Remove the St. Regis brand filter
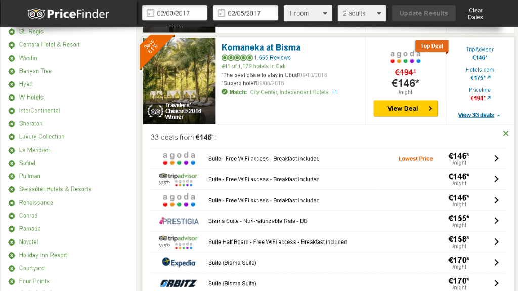The image size is (518, 291). (12, 32)
